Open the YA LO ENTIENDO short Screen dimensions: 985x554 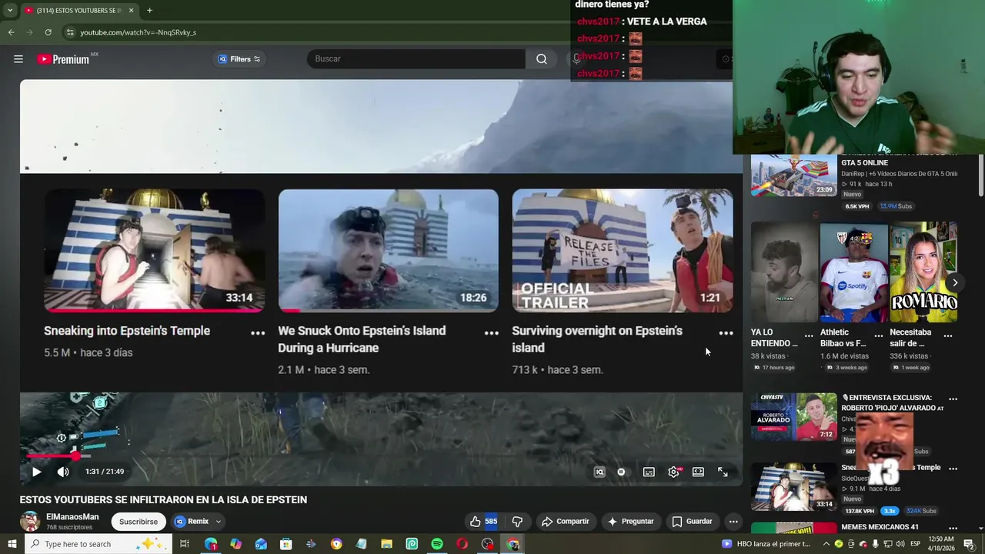pyautogui.click(x=784, y=272)
